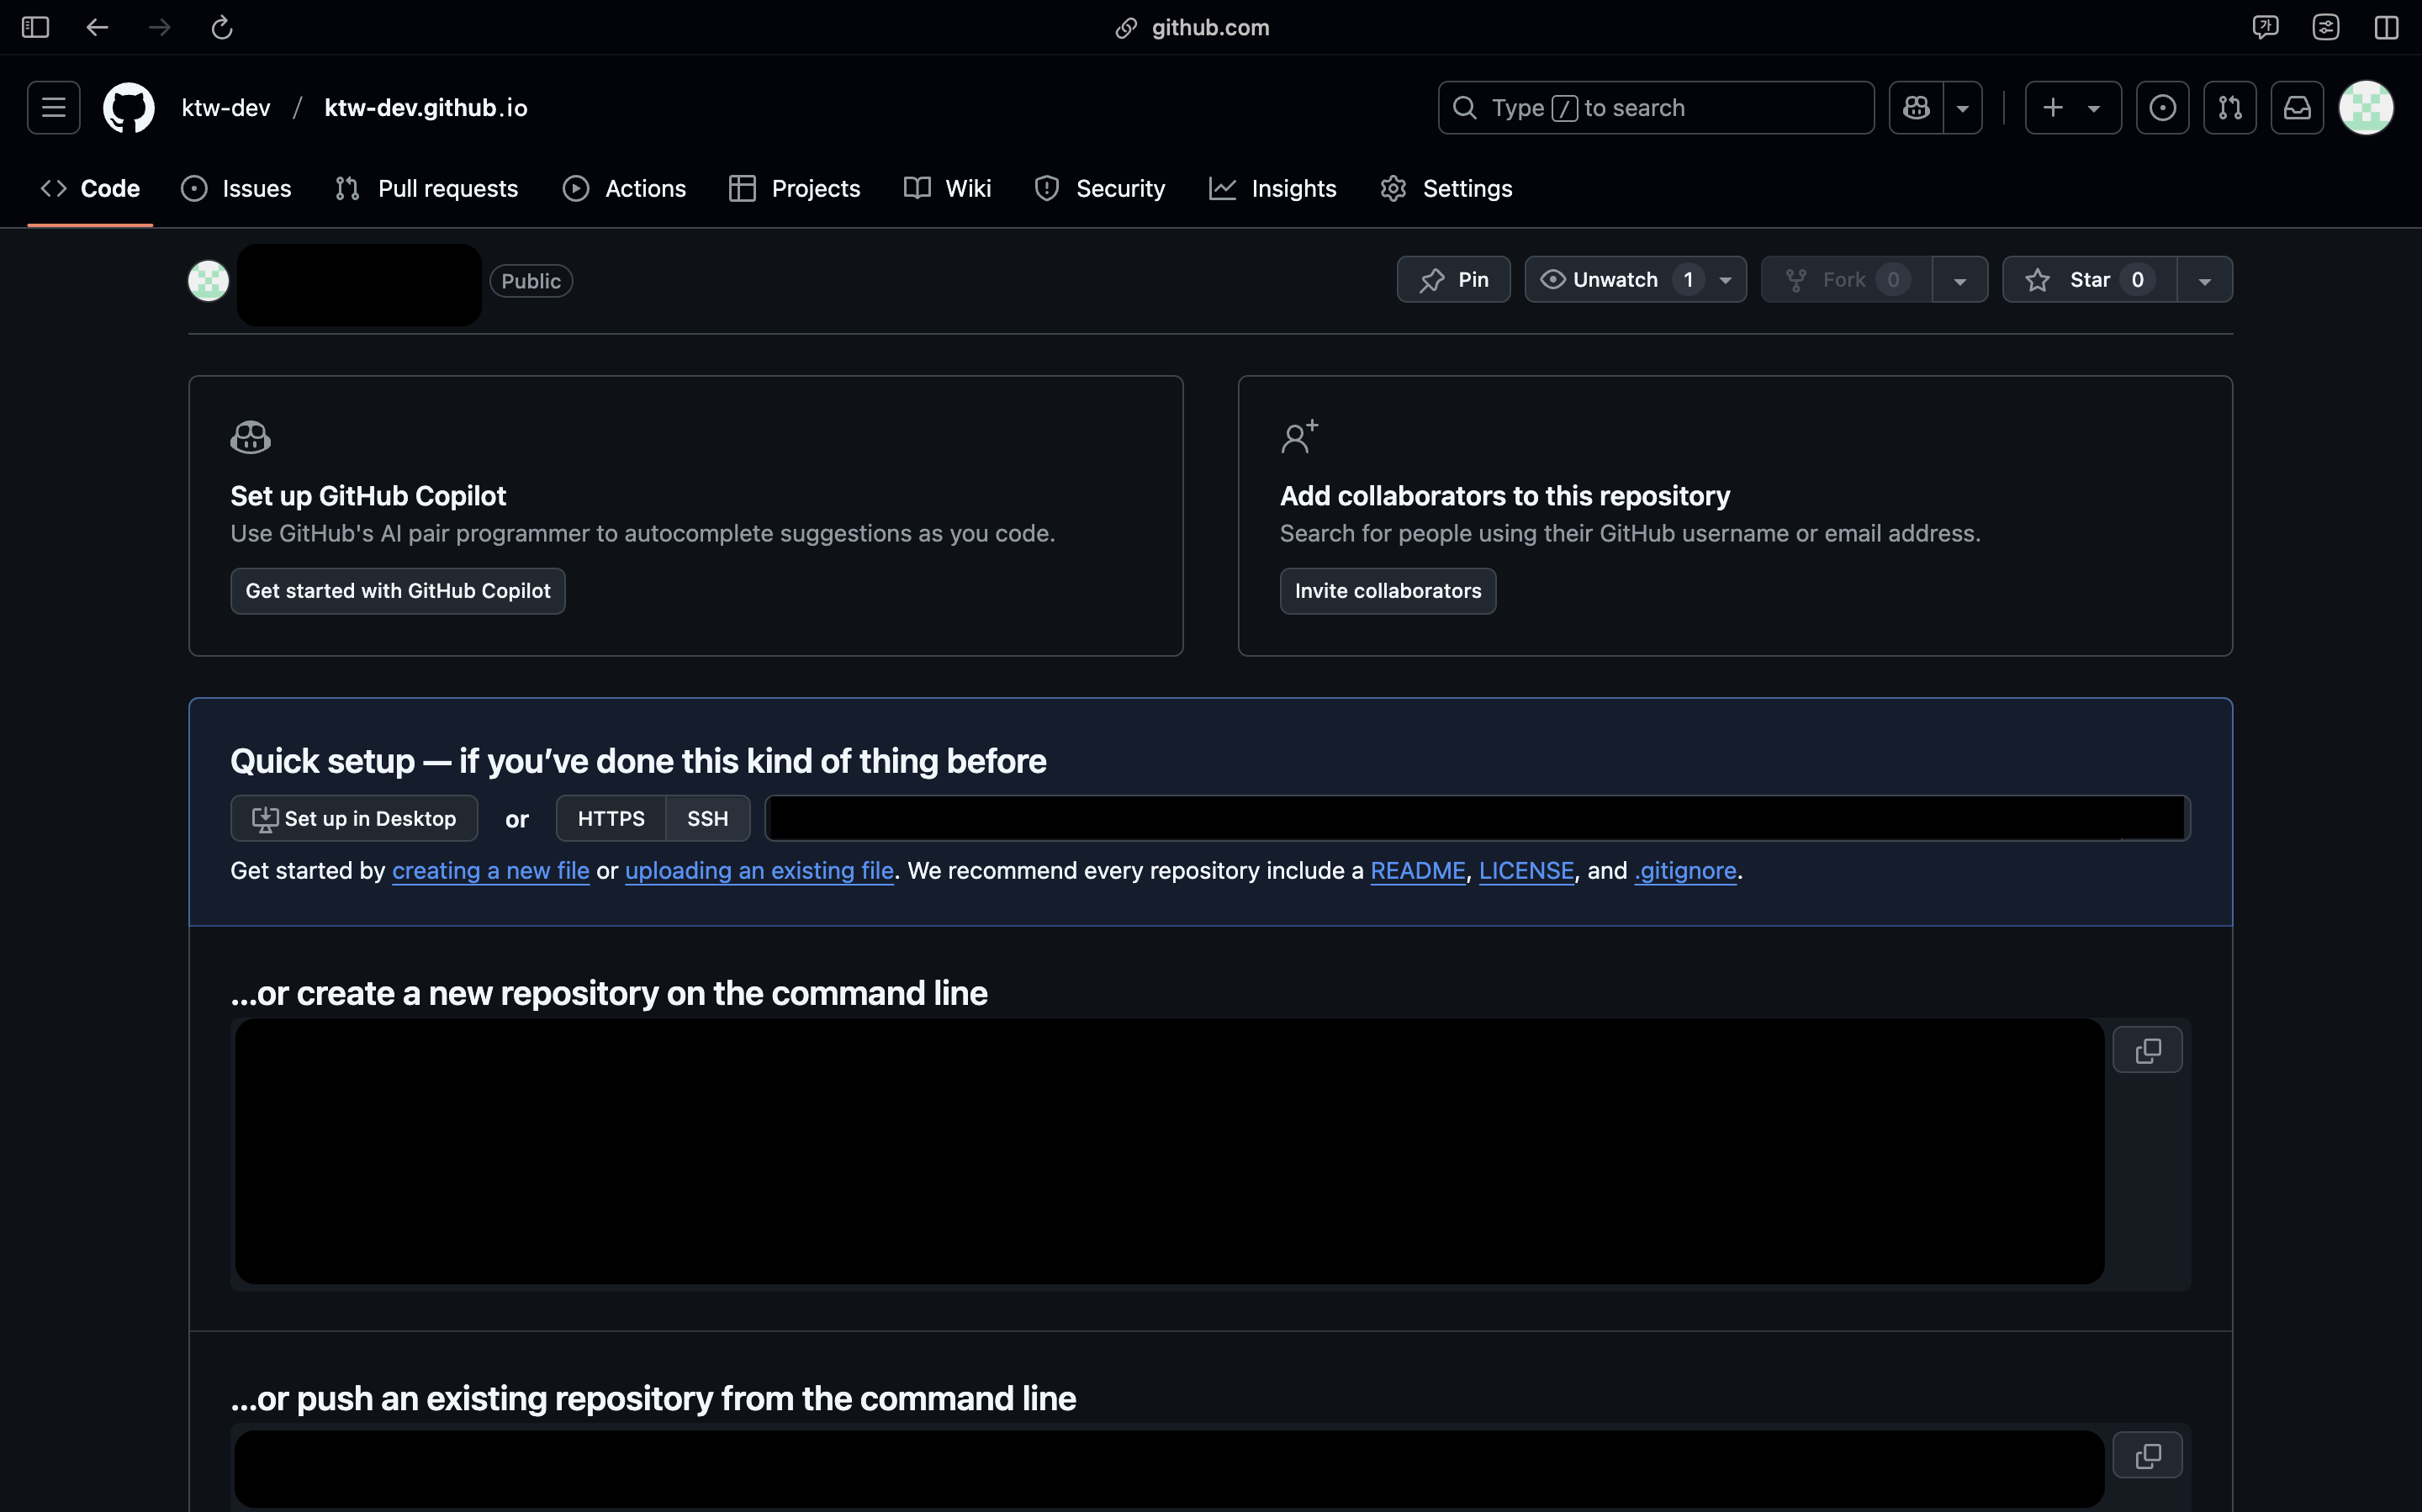This screenshot has height=1512, width=2422.
Task: Open the ktw-dev owner link
Action: (226, 107)
